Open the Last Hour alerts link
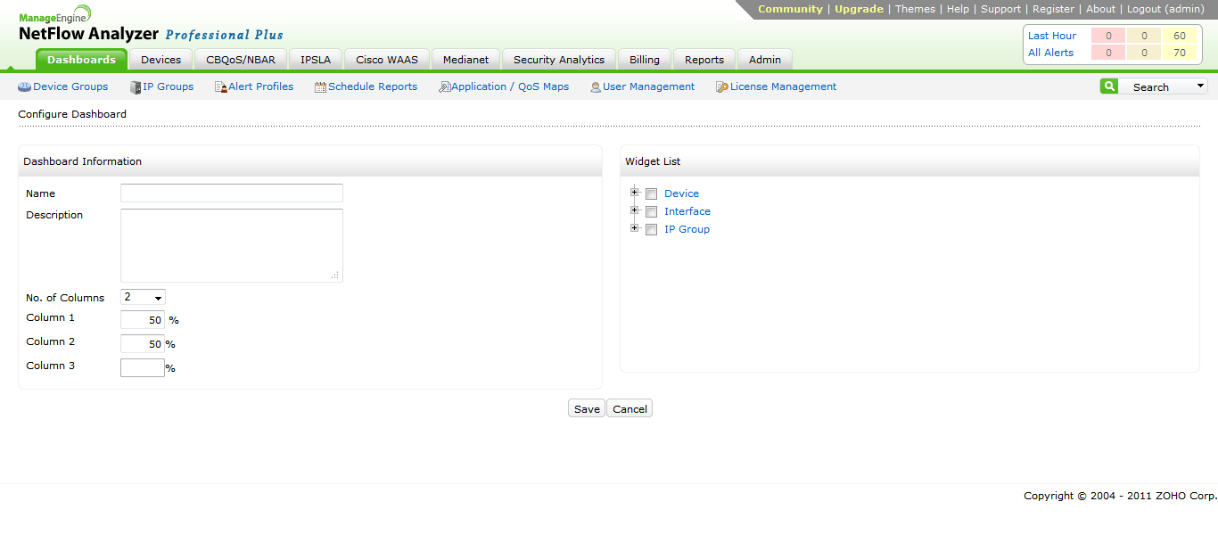The height and width of the screenshot is (551, 1218). 1052,36
